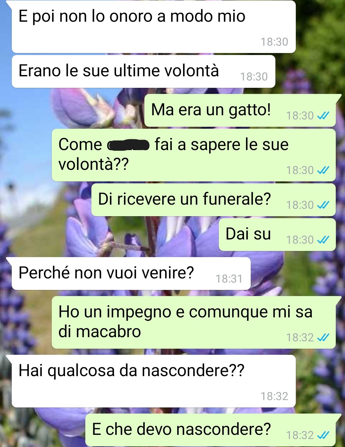Viewport: 345px width, 447px height.
Task: Tap the blacked-out name in 'Come ... fai a sapere'
Action: click(x=128, y=145)
